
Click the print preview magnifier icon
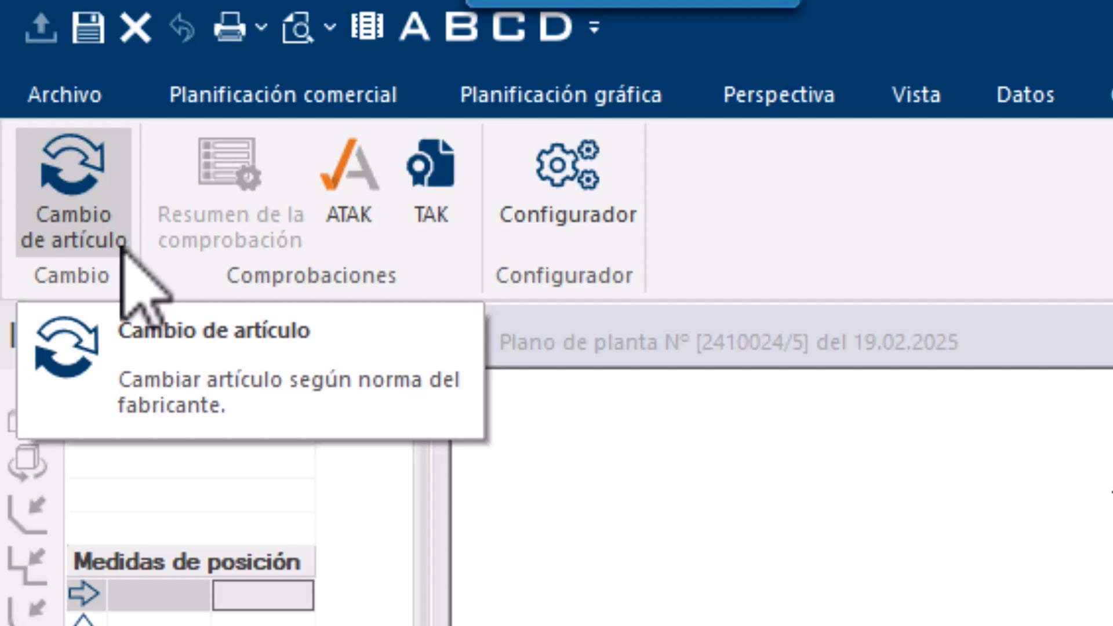pos(298,28)
